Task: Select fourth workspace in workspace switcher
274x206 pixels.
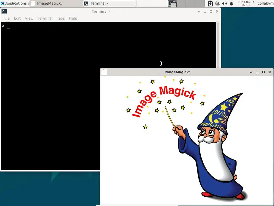Action: [x=200, y=3]
